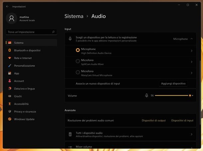
Task: Click the Windows Update icon
Action: point(10,119)
